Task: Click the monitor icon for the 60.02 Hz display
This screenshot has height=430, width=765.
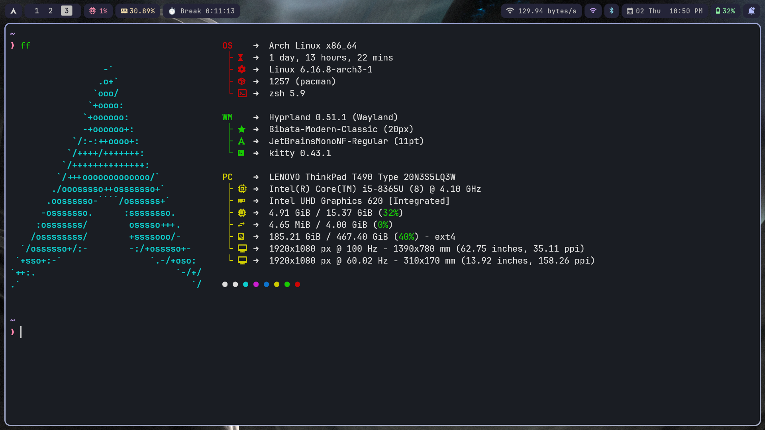Action: point(242,261)
